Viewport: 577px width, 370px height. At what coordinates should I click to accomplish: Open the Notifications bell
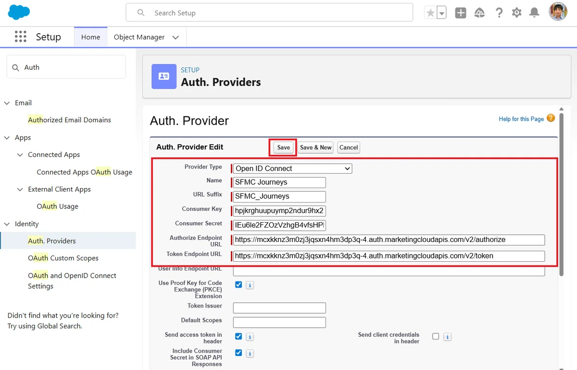(x=534, y=13)
